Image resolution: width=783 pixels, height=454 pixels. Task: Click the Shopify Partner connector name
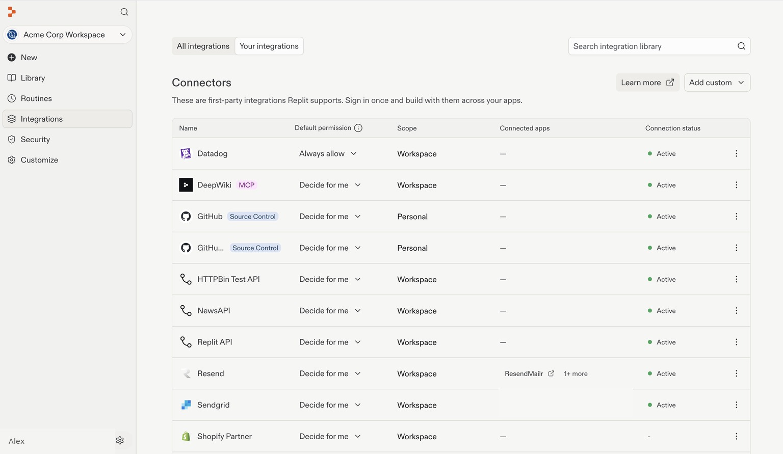[x=224, y=436]
